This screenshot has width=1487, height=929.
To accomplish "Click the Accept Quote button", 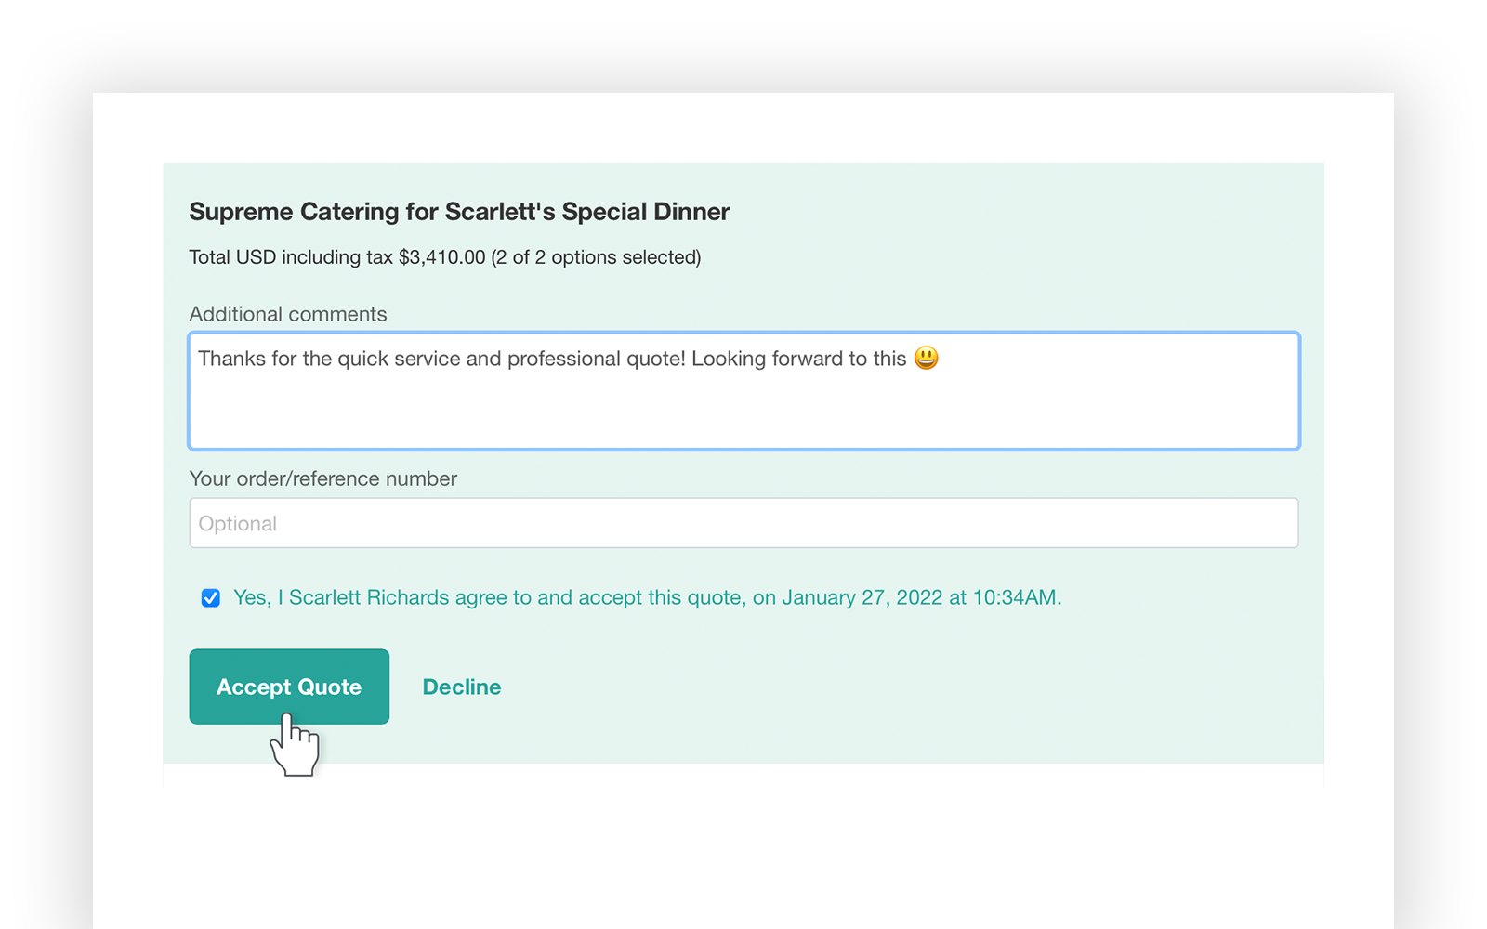I will (289, 687).
